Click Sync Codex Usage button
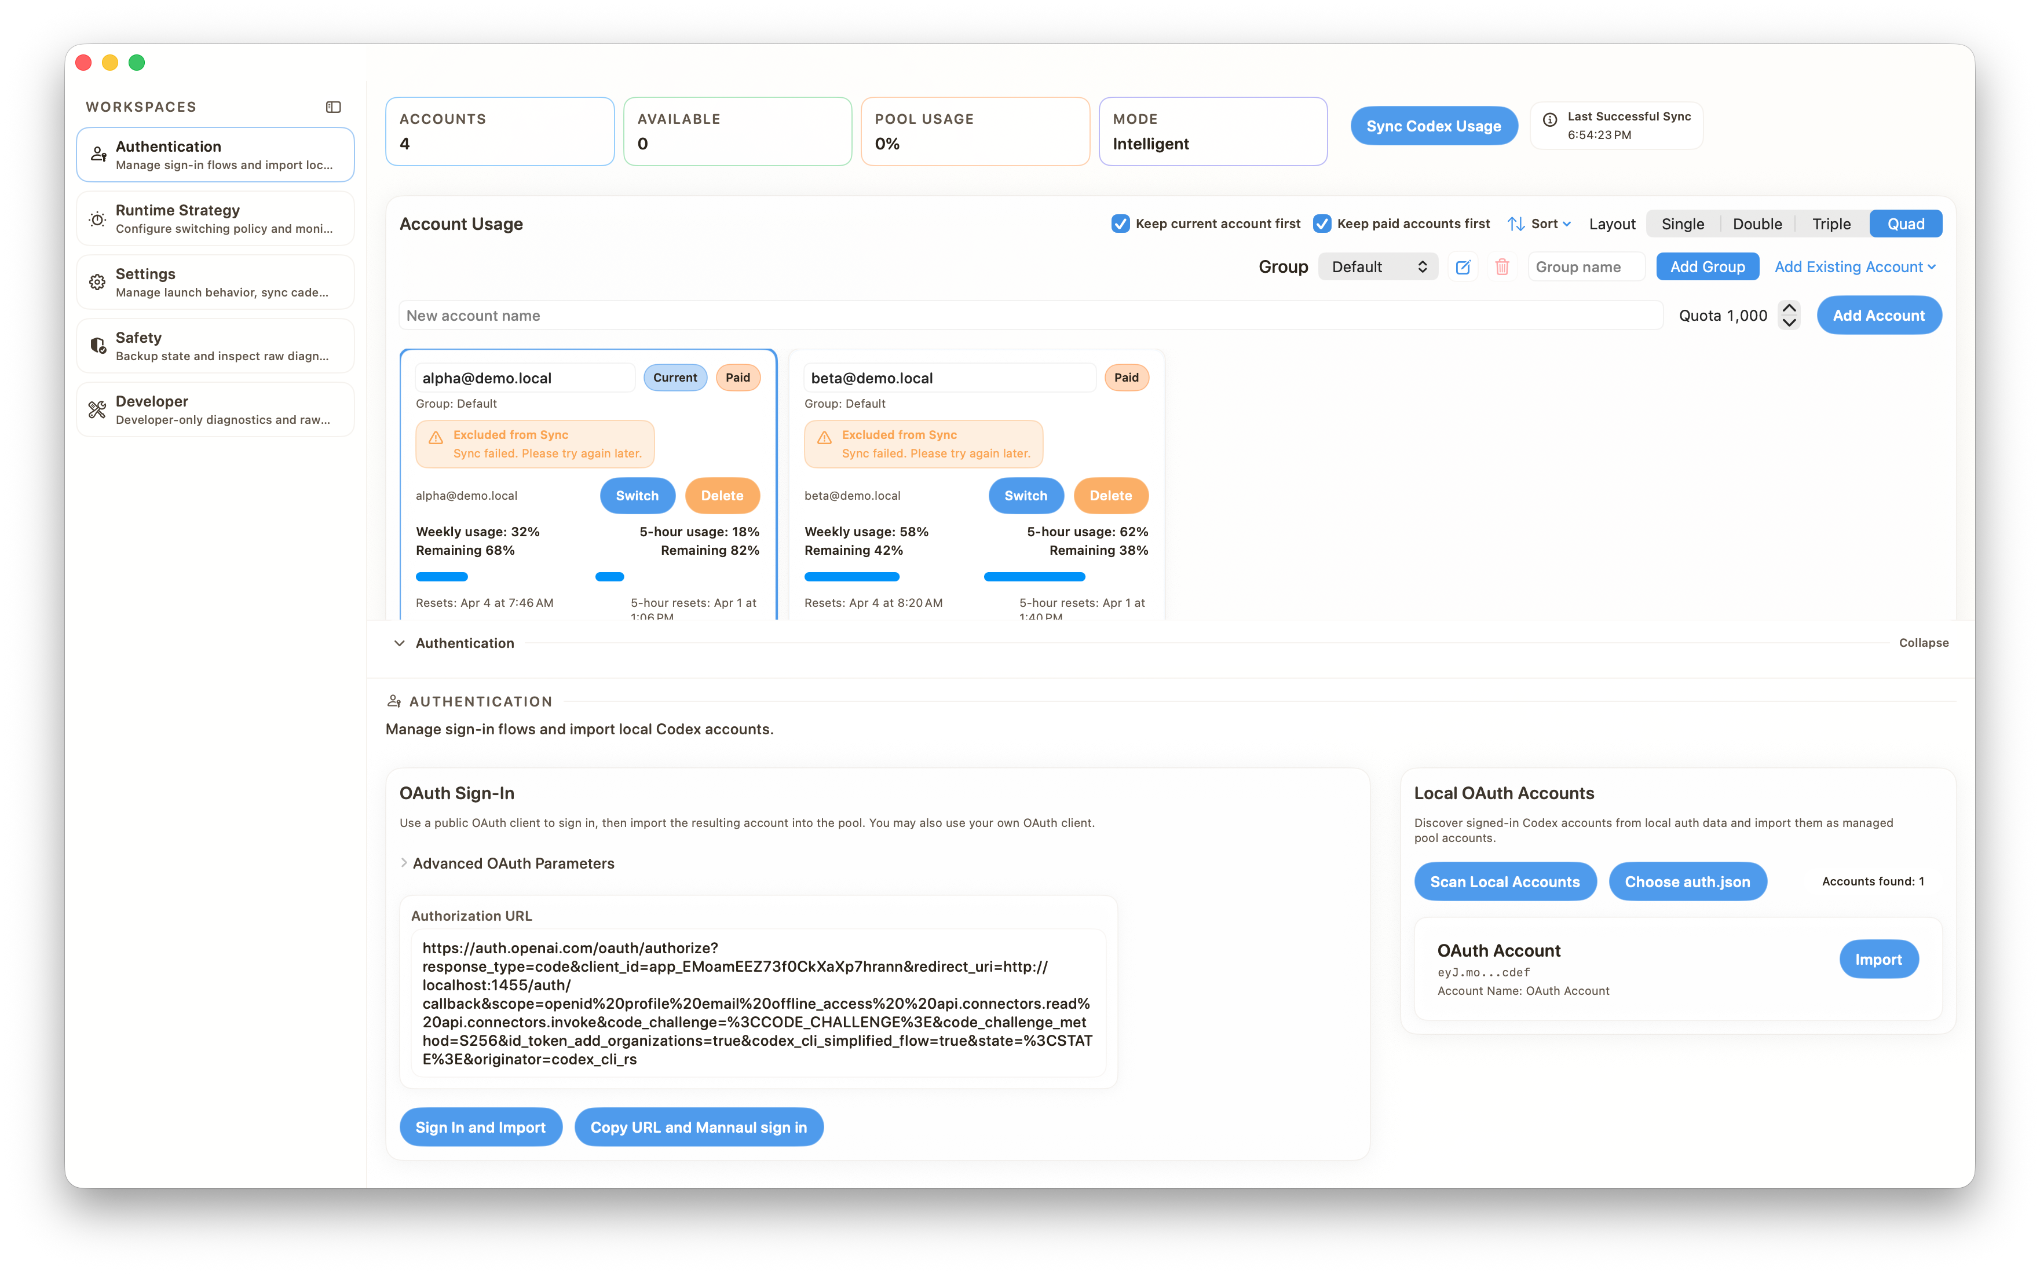Screen dimensions: 2040x1274 point(1434,126)
